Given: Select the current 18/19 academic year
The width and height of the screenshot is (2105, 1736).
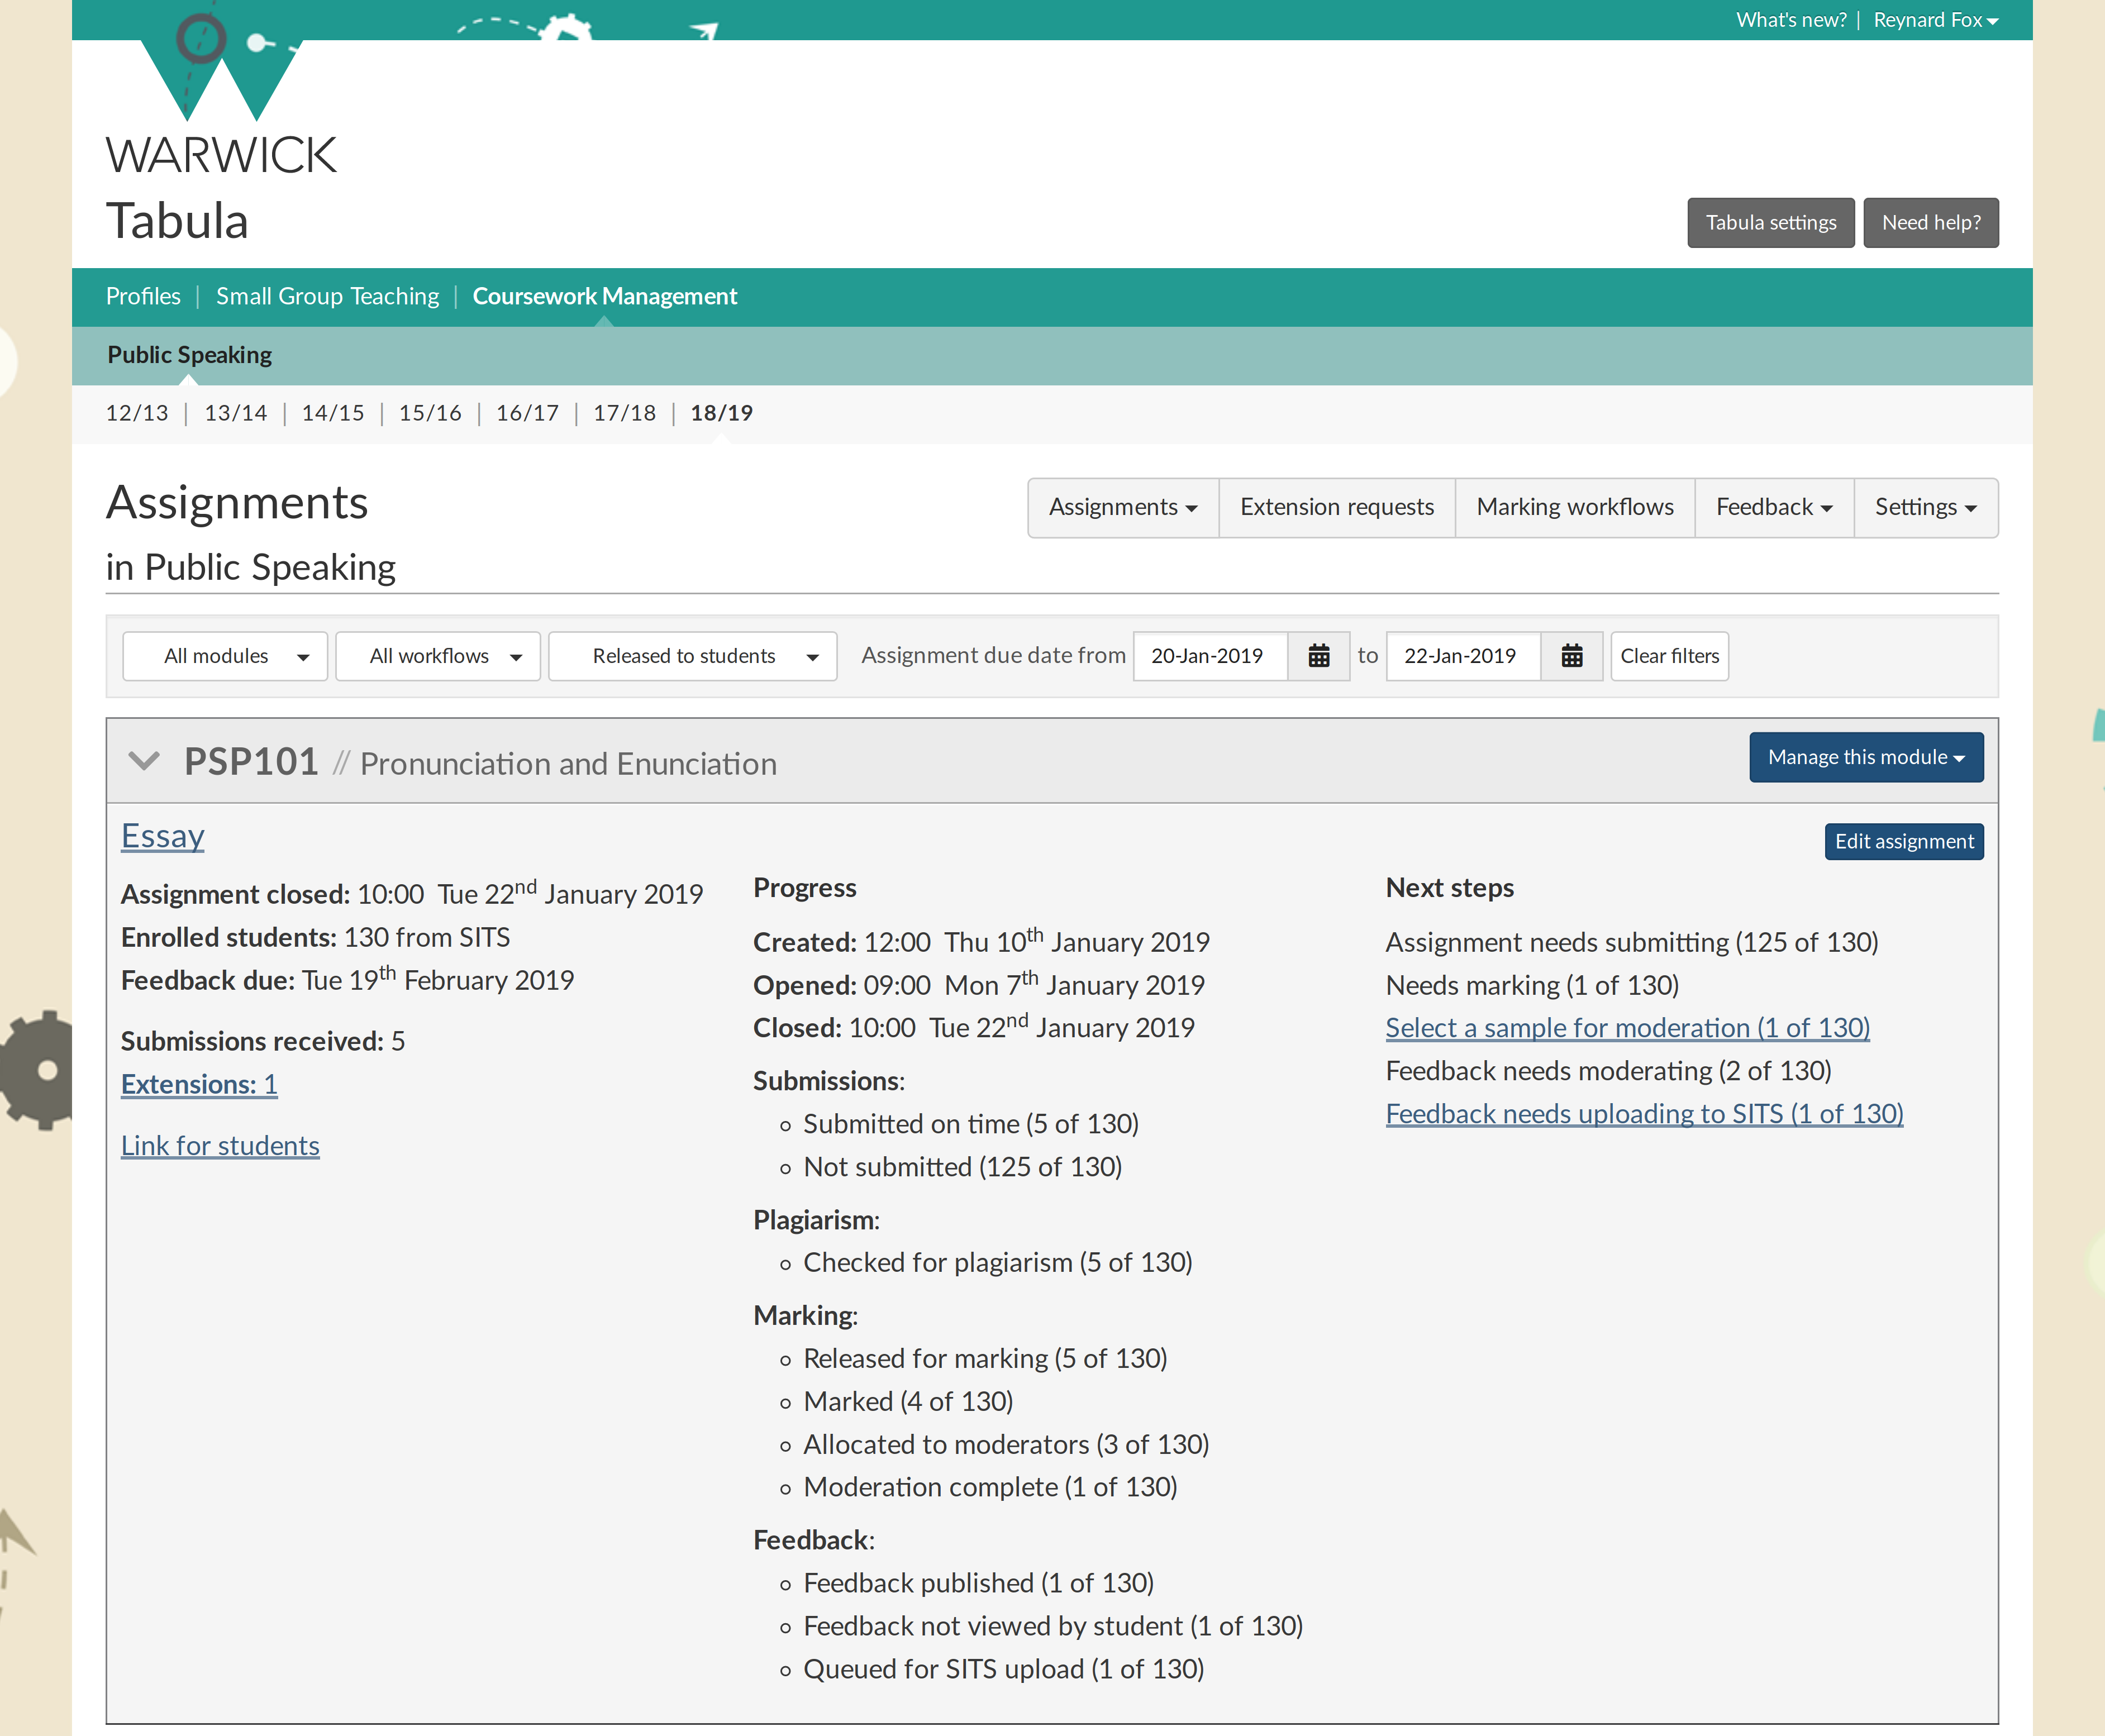Looking at the screenshot, I should pyautogui.click(x=721, y=413).
